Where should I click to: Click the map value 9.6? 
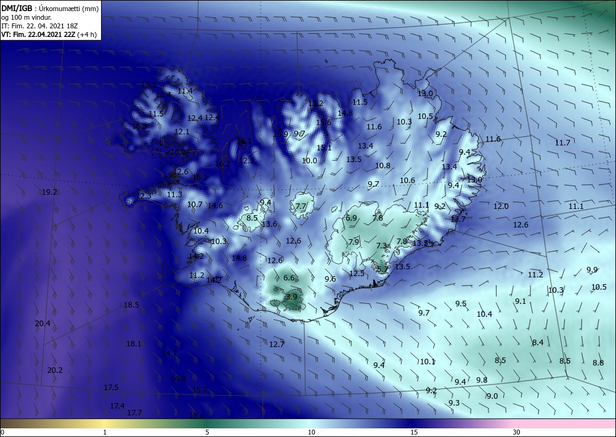pyautogui.click(x=330, y=279)
